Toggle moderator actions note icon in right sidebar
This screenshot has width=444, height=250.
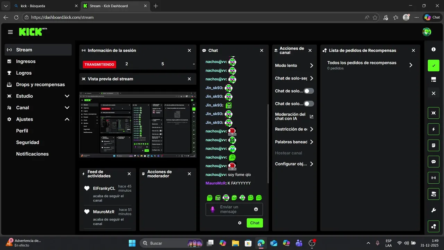(x=434, y=145)
